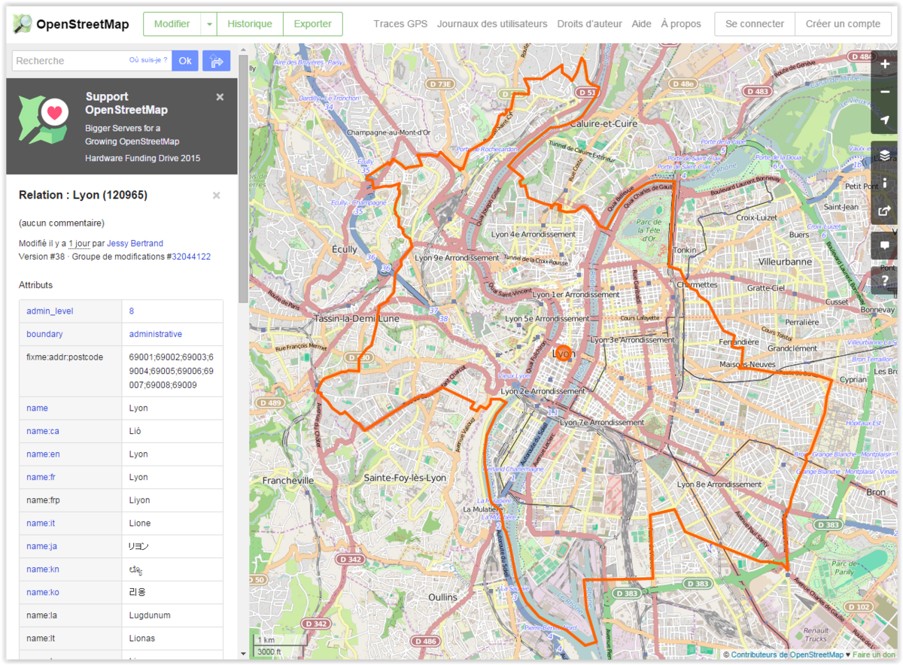Open the map layers panel

[x=884, y=154]
